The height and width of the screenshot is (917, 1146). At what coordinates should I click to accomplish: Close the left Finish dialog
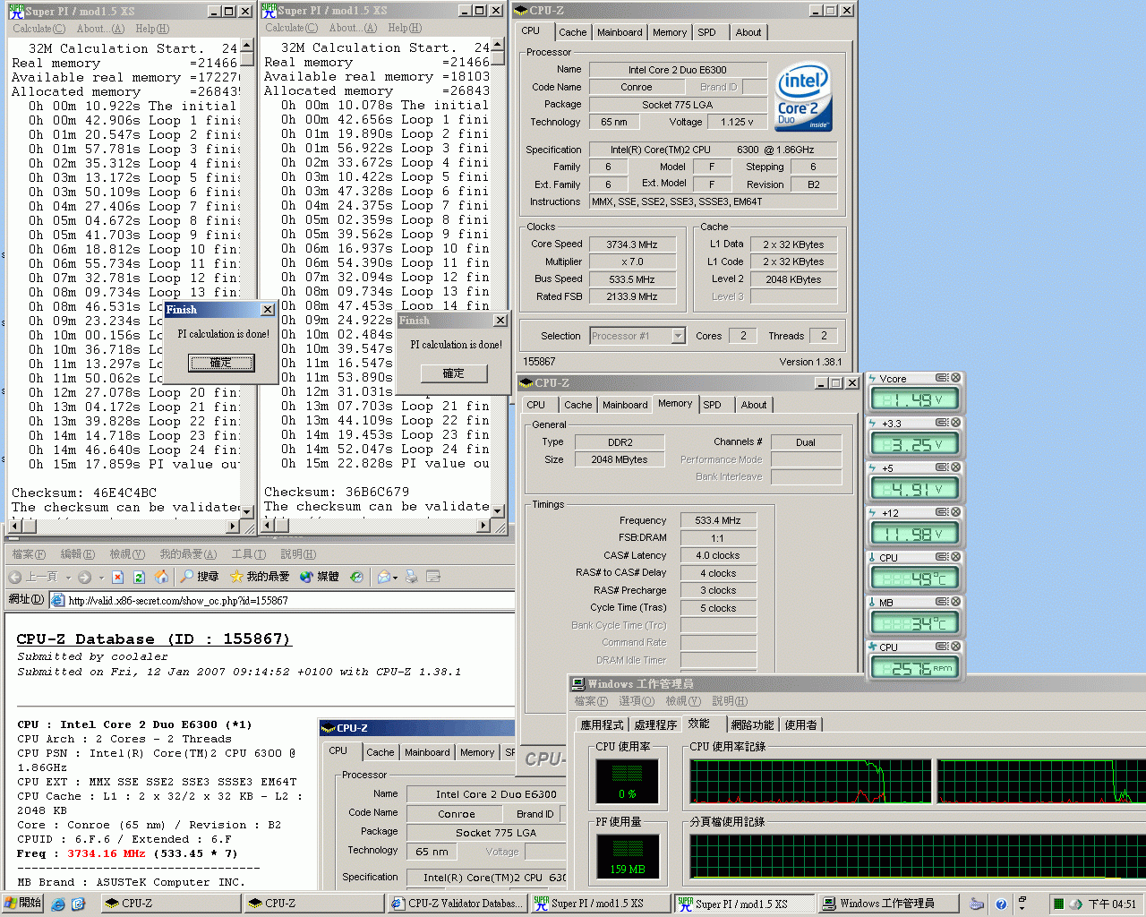tap(267, 309)
